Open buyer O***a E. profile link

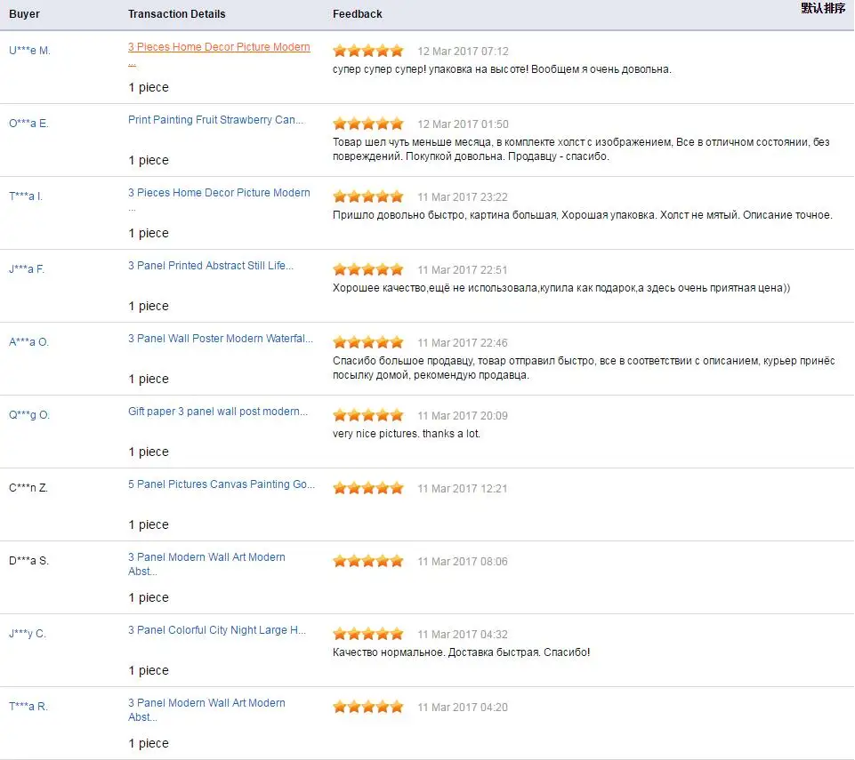click(28, 124)
